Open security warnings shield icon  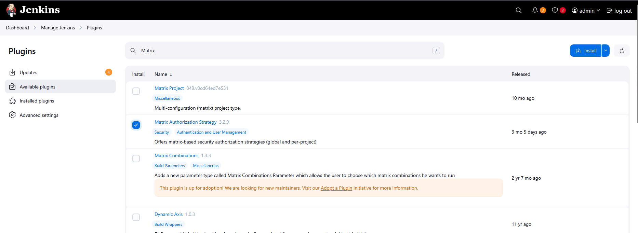pos(555,11)
